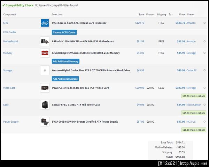Open EVGA 600B power supply product name

tap(85, 122)
